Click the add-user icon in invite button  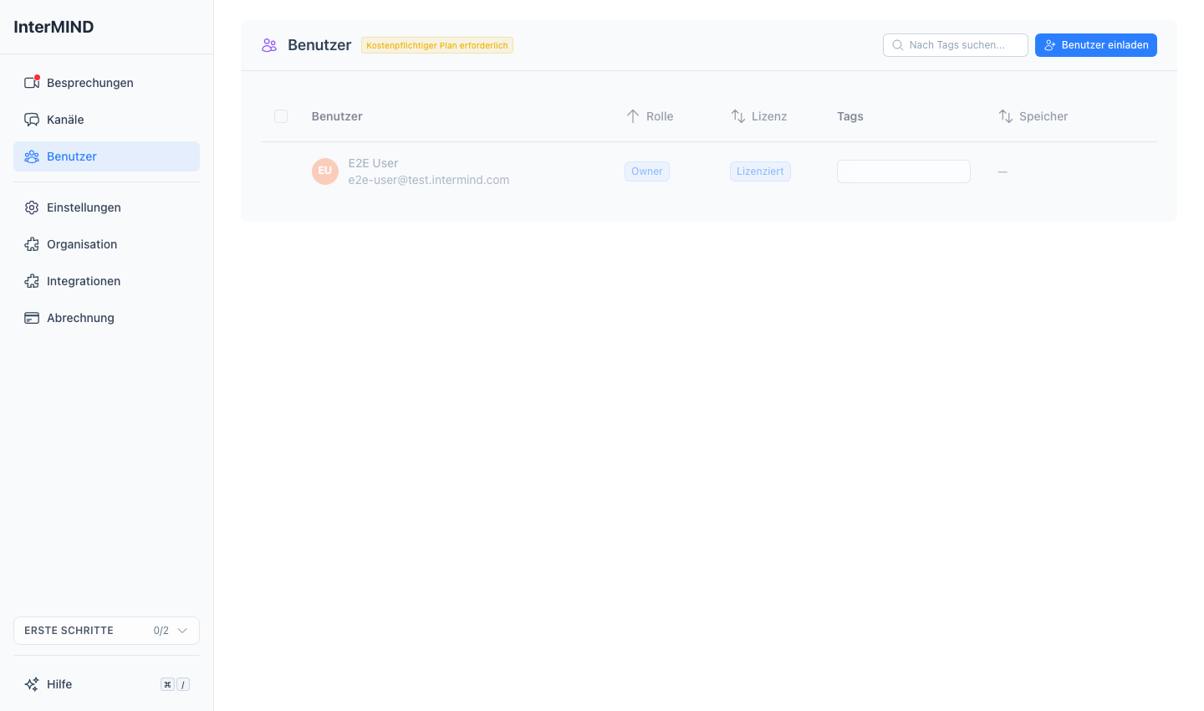coord(1050,45)
